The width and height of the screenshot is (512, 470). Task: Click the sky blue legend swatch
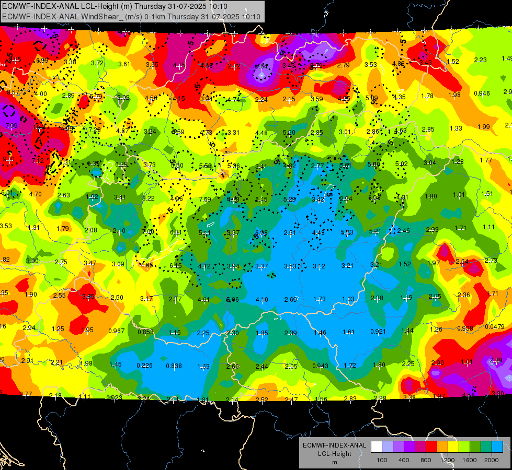pos(497,446)
